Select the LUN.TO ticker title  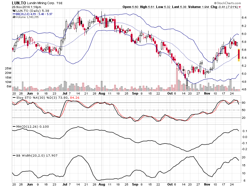point(19,3)
